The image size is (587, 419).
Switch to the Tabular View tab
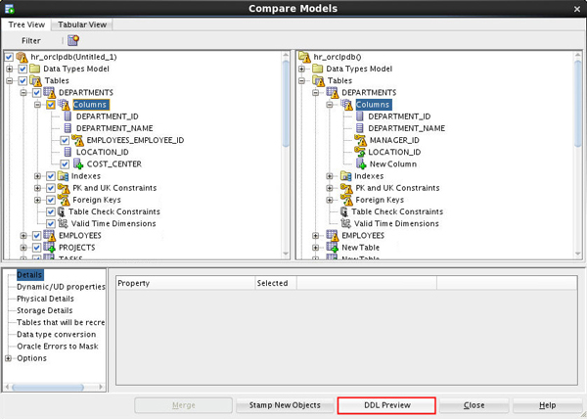pyautogui.click(x=82, y=24)
